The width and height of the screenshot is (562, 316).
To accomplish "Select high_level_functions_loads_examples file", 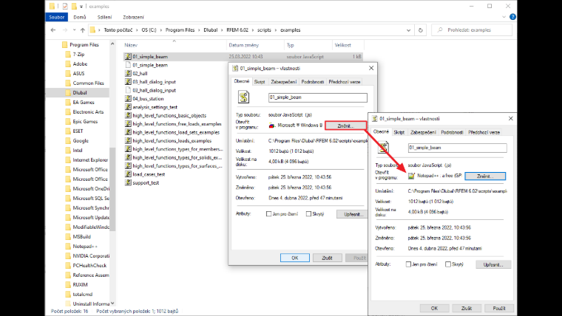I will [x=172, y=140].
